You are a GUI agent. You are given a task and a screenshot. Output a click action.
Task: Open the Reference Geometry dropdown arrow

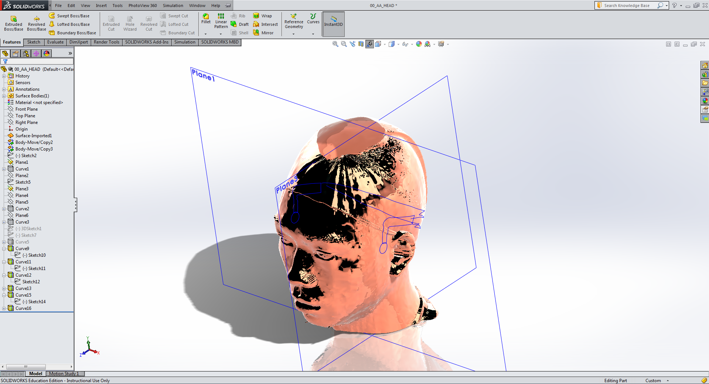pos(294,34)
